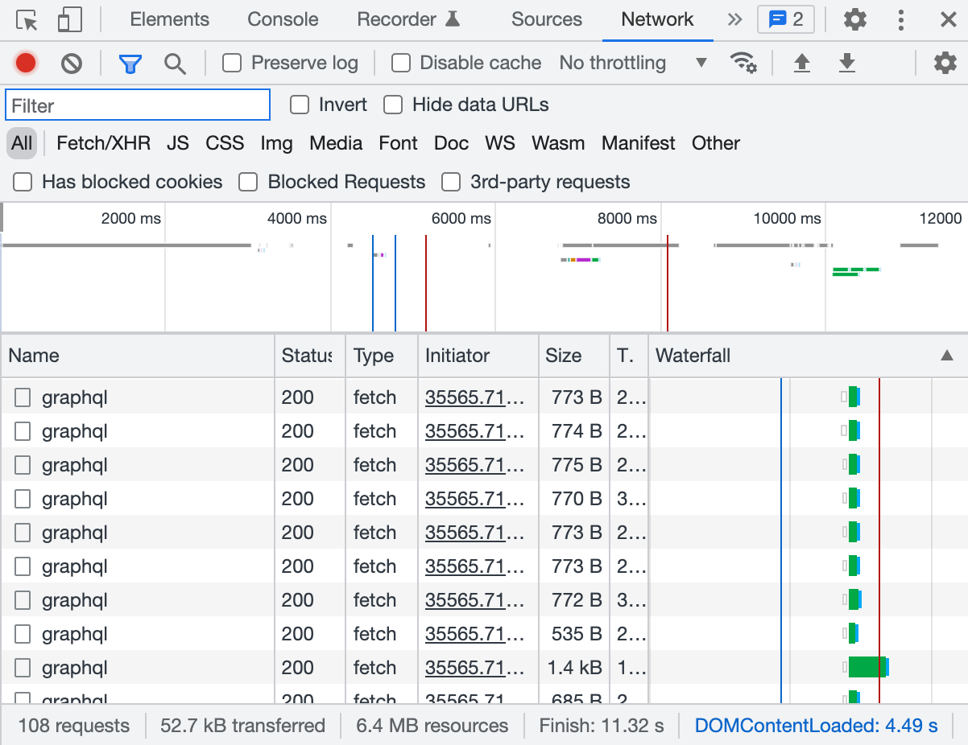Enable the Preserve log checkbox
Image resolution: width=968 pixels, height=745 pixels.
(x=232, y=63)
